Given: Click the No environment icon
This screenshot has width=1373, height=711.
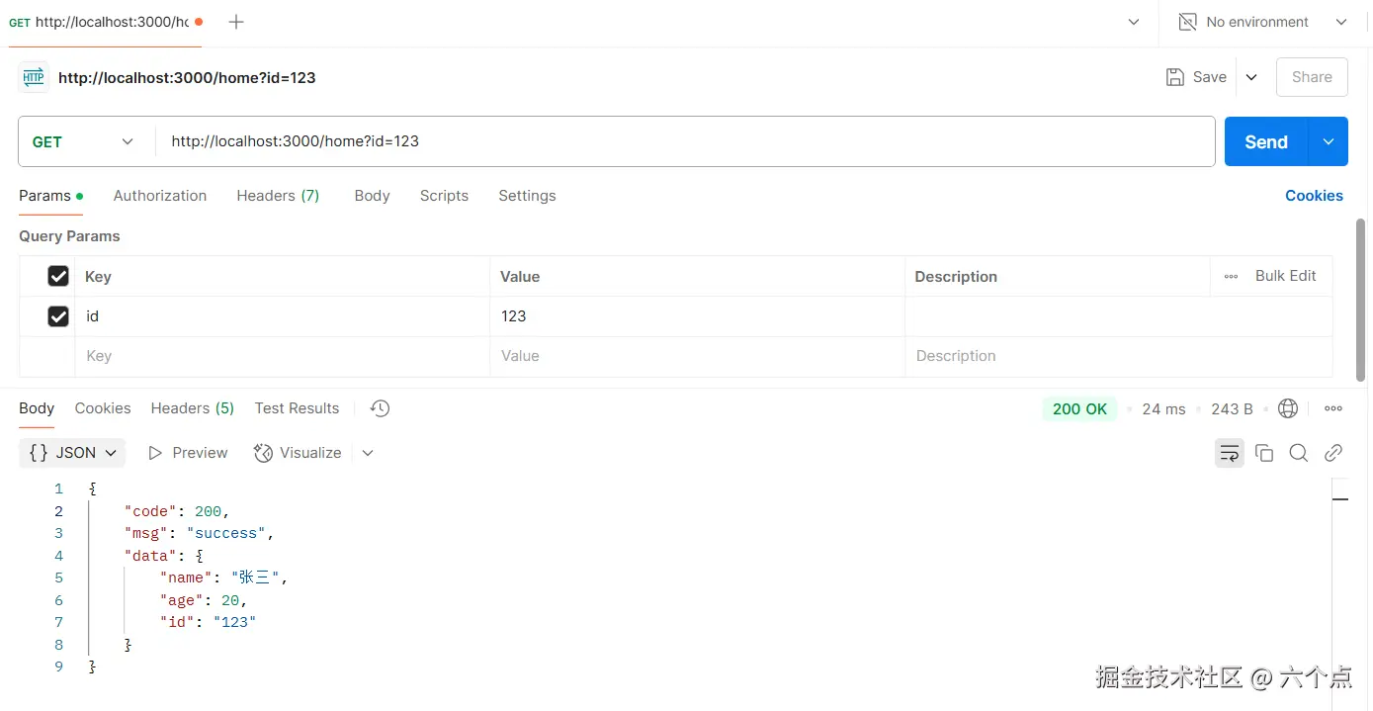Looking at the screenshot, I should tap(1188, 22).
